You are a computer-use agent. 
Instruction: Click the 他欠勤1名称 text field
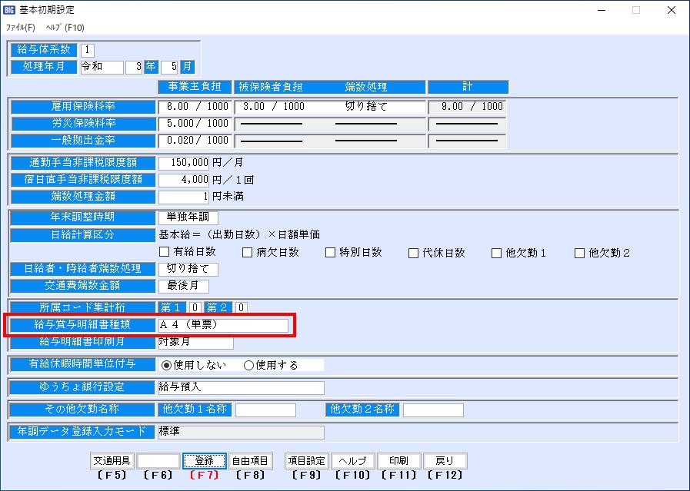[x=265, y=410]
